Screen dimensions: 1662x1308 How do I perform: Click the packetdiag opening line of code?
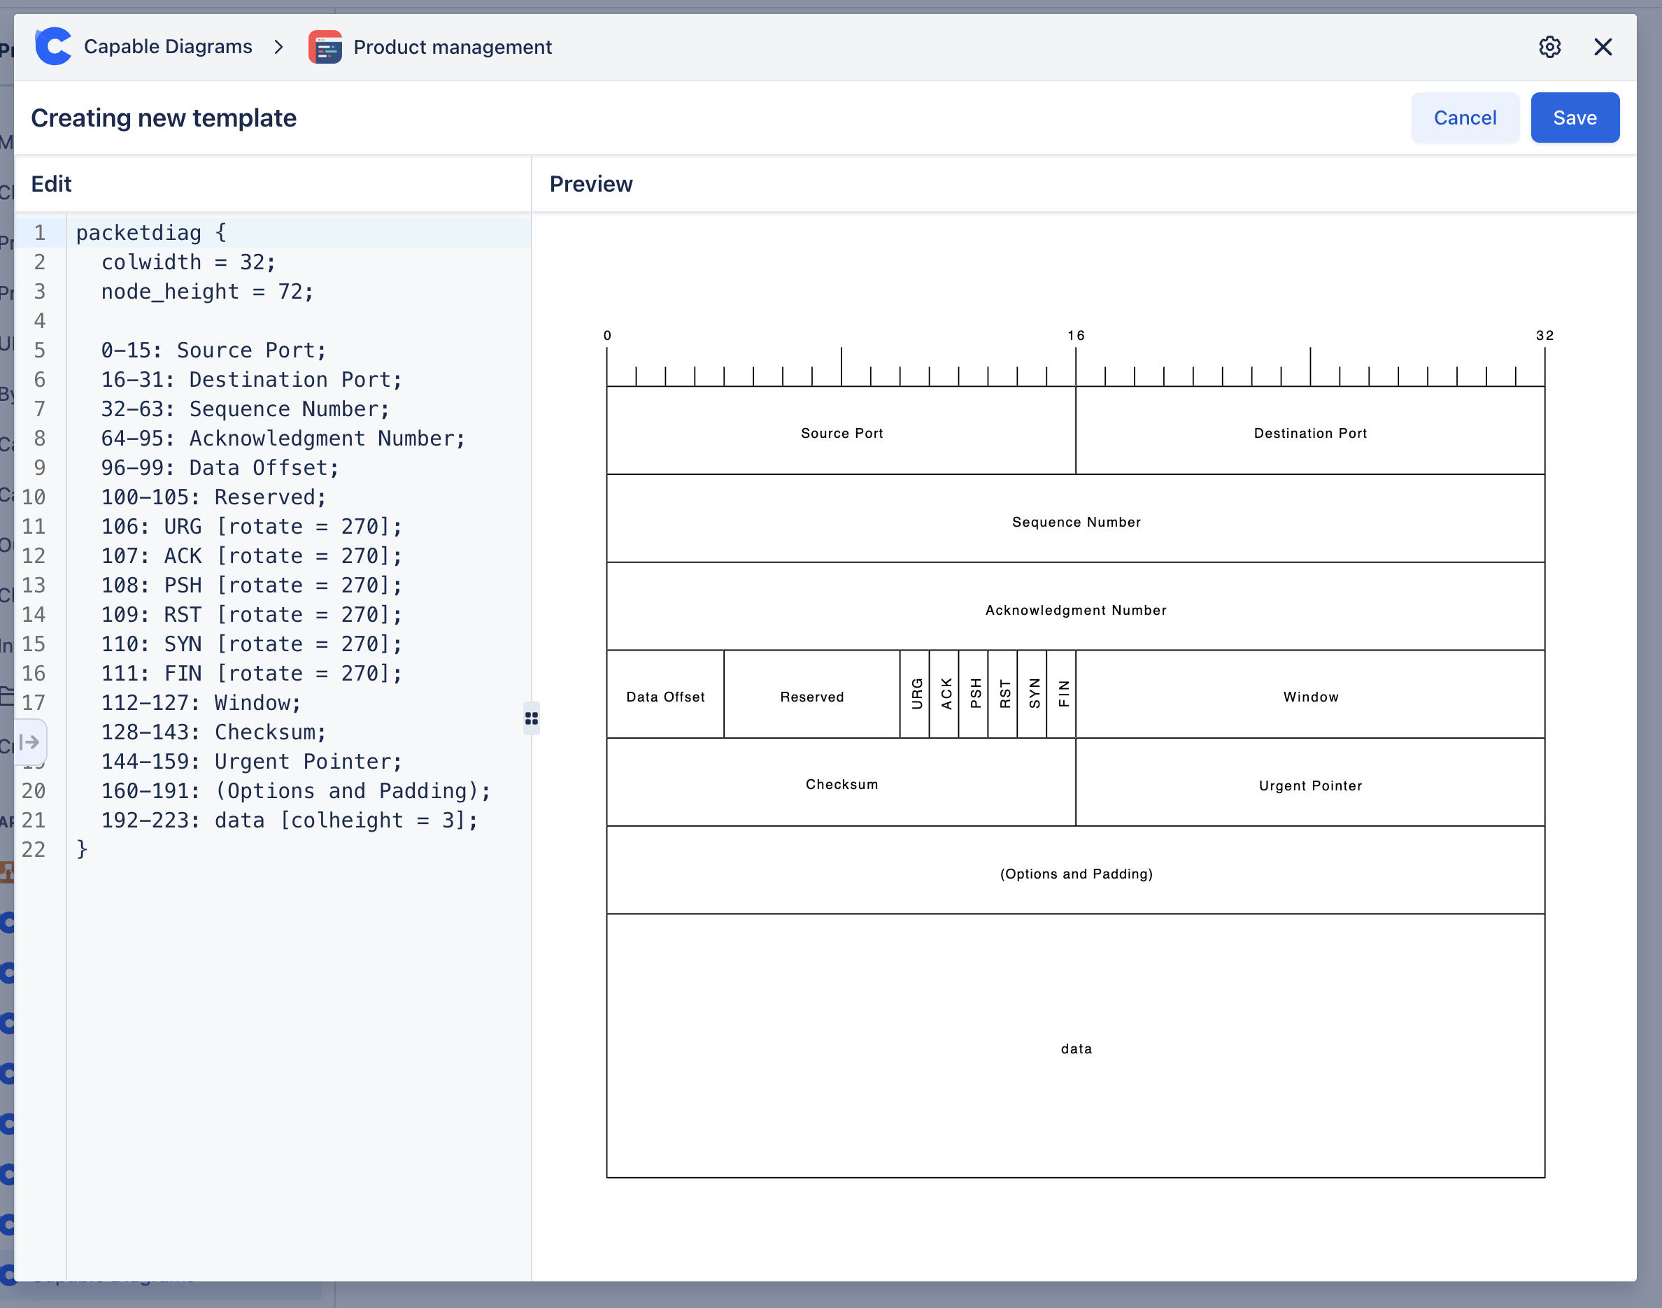(150, 232)
